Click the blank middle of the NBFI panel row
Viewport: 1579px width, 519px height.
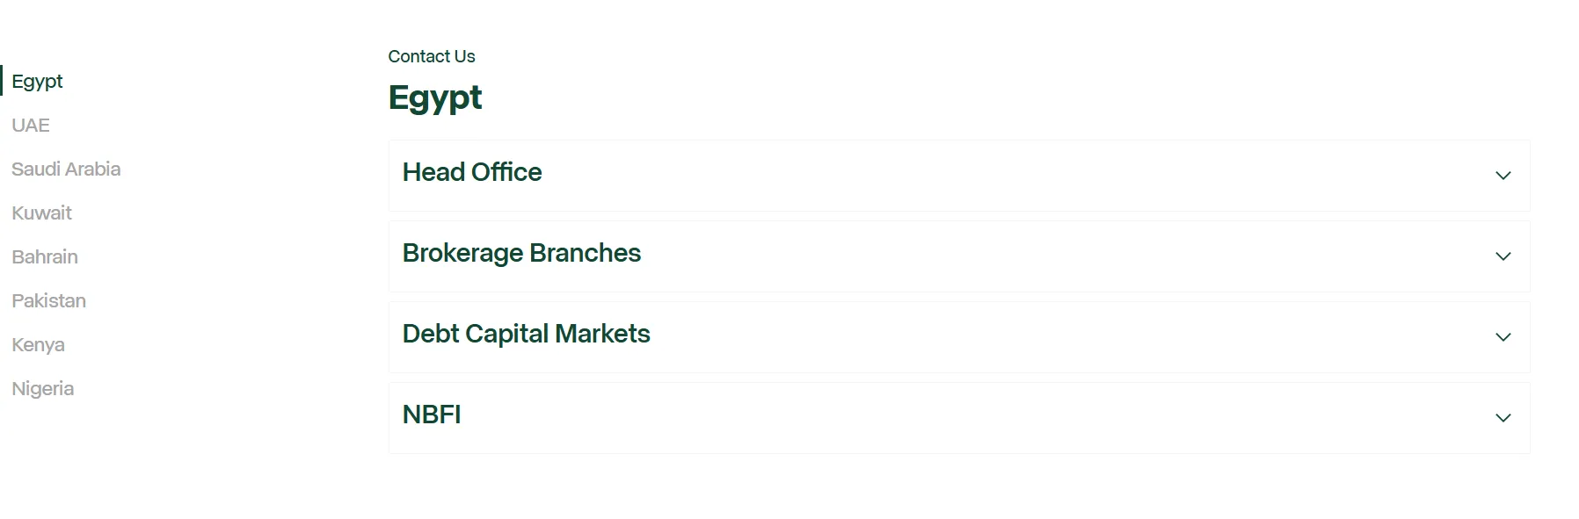(958, 418)
